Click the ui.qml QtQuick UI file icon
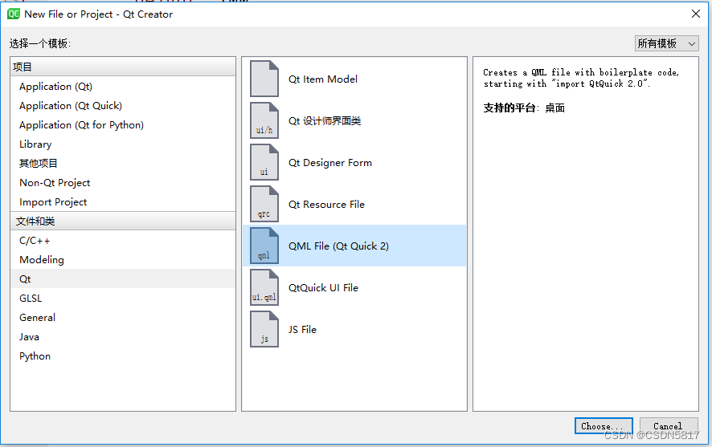Viewport: 712px width, 447px height. (x=264, y=287)
